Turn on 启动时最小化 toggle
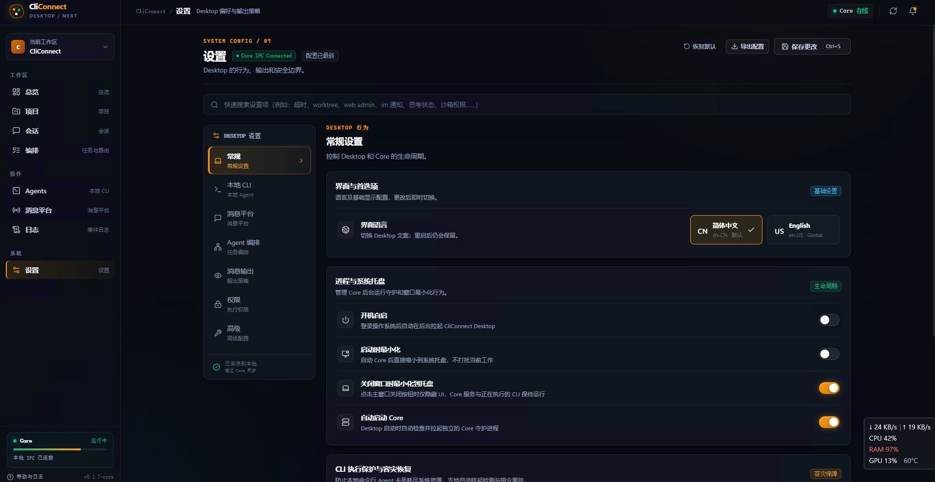This screenshot has height=482, width=935. [x=829, y=354]
